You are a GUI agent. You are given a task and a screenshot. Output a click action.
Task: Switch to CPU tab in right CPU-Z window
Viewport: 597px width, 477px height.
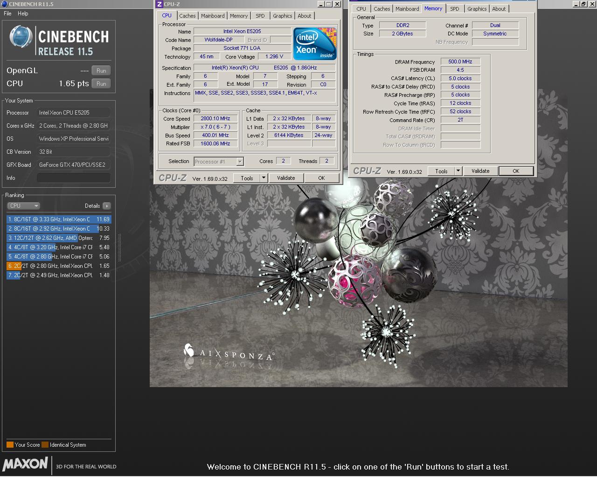point(361,9)
